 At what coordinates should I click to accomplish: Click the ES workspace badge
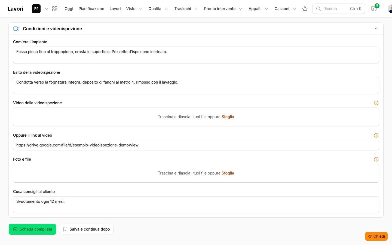[36, 9]
